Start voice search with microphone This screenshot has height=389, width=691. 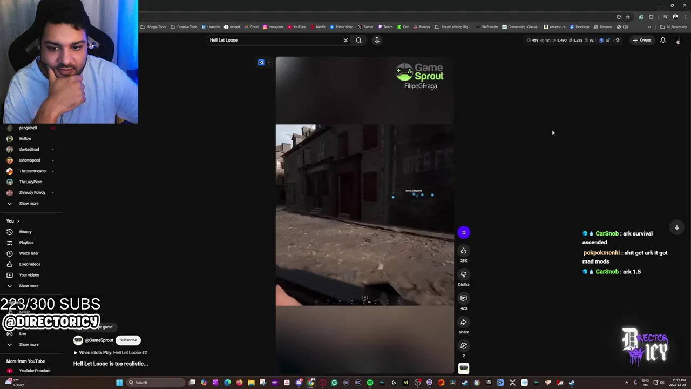tap(377, 40)
